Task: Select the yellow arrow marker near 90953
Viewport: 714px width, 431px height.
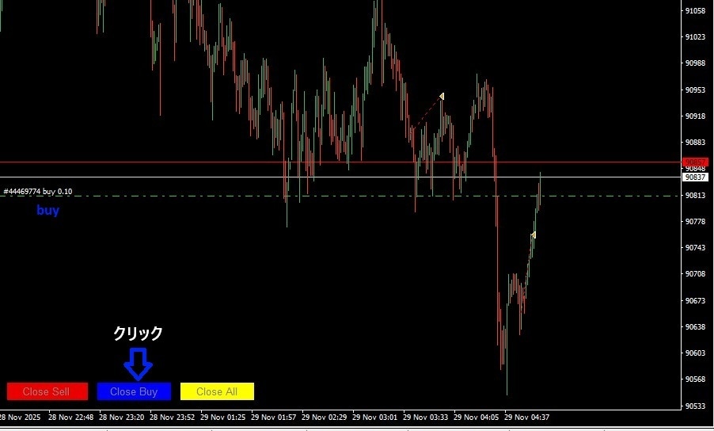Action: (442, 96)
